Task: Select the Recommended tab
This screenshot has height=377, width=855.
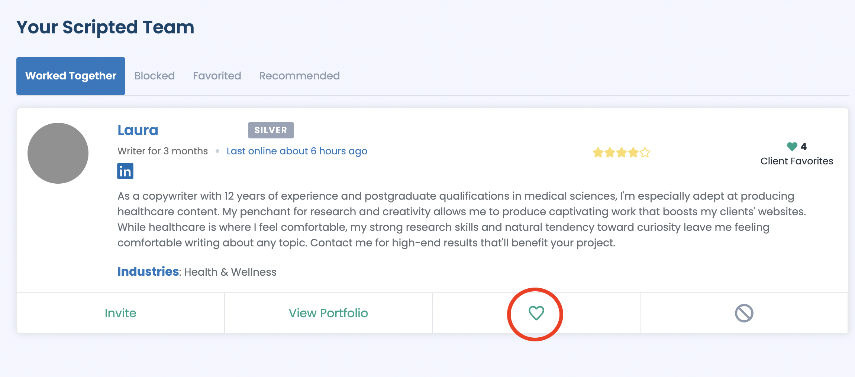Action: click(x=299, y=76)
